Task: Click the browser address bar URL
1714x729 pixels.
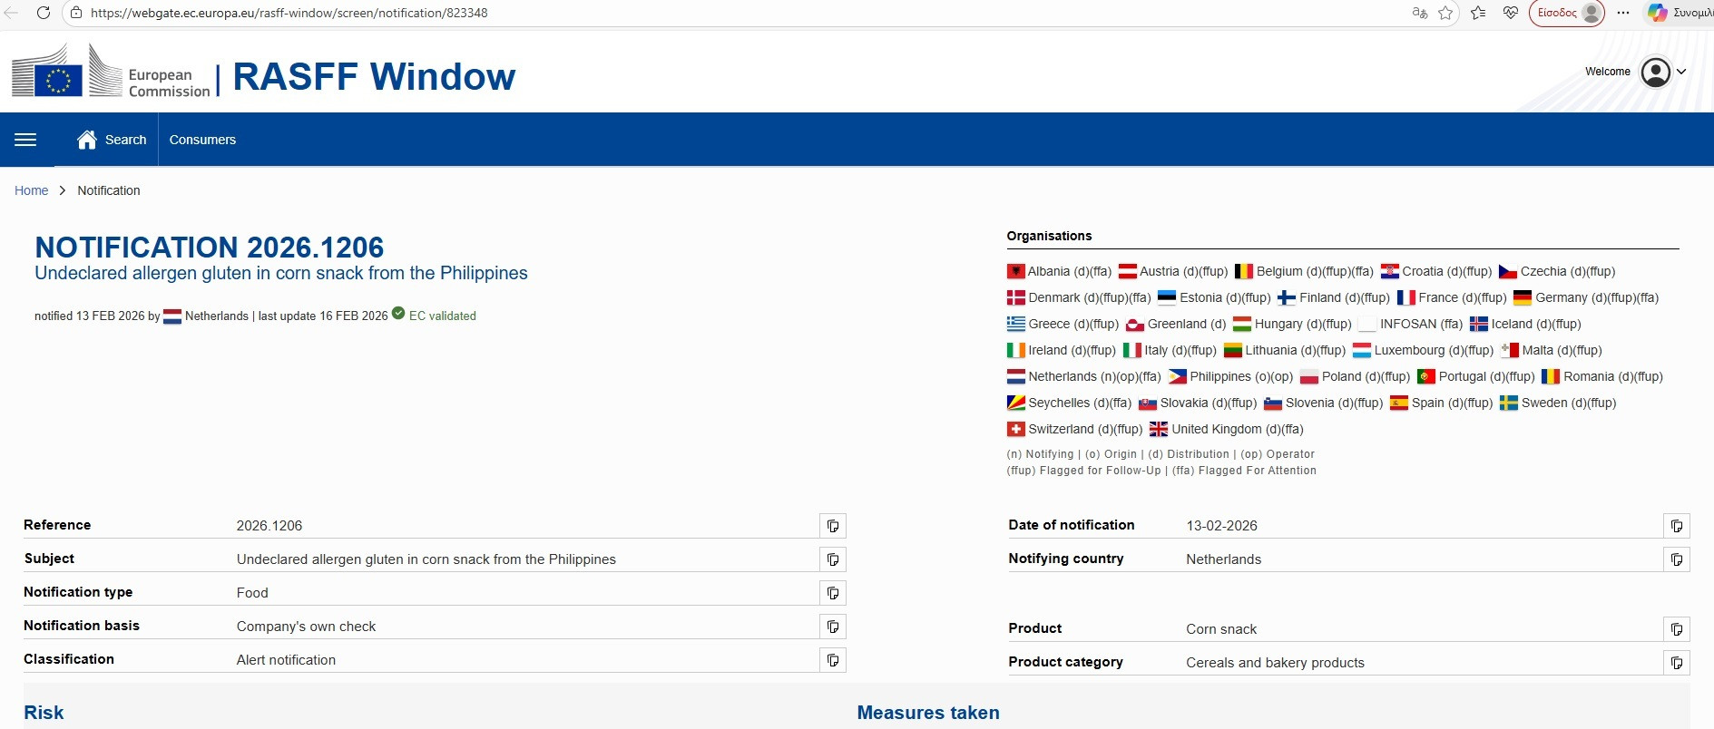Action: tap(289, 13)
